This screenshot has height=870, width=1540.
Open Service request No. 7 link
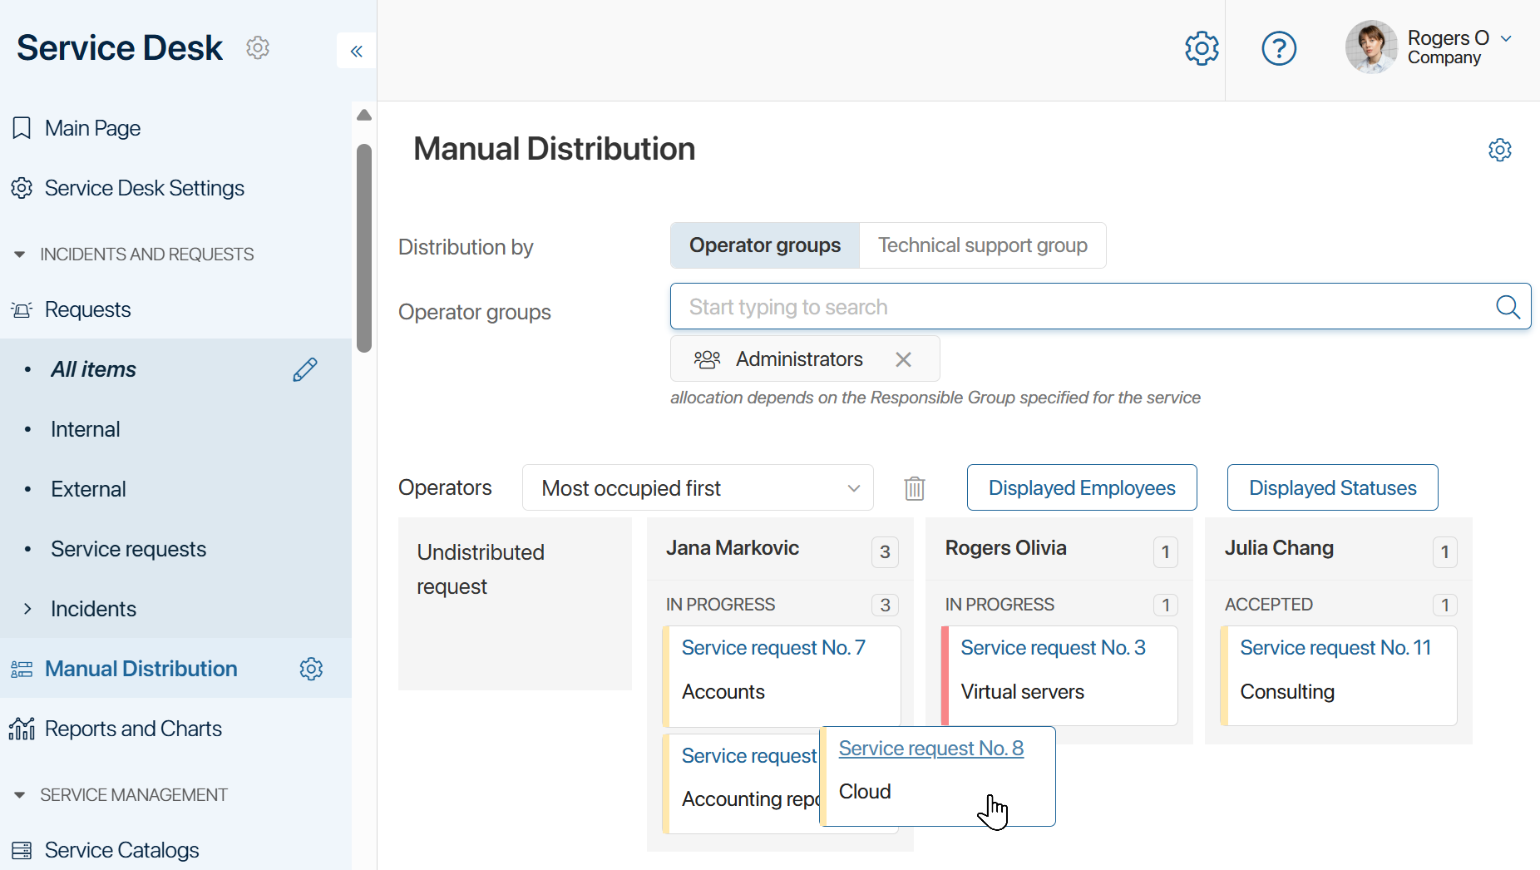point(773,648)
